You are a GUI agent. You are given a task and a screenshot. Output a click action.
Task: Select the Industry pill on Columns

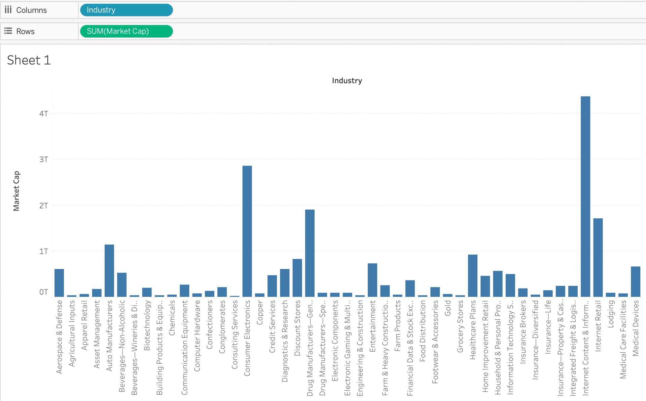point(126,10)
